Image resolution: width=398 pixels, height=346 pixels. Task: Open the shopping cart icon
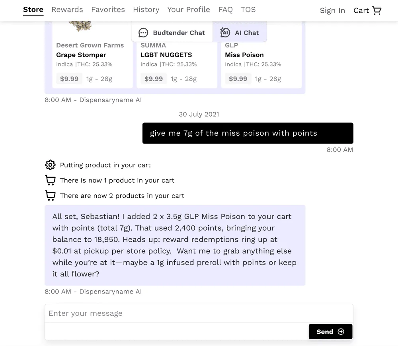coord(377,10)
